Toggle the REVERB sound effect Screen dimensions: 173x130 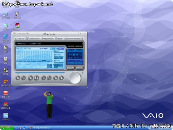[x=57, y=55]
